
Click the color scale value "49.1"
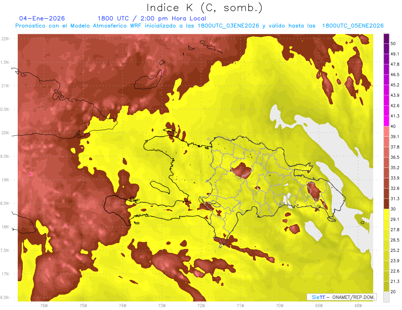click(x=395, y=54)
